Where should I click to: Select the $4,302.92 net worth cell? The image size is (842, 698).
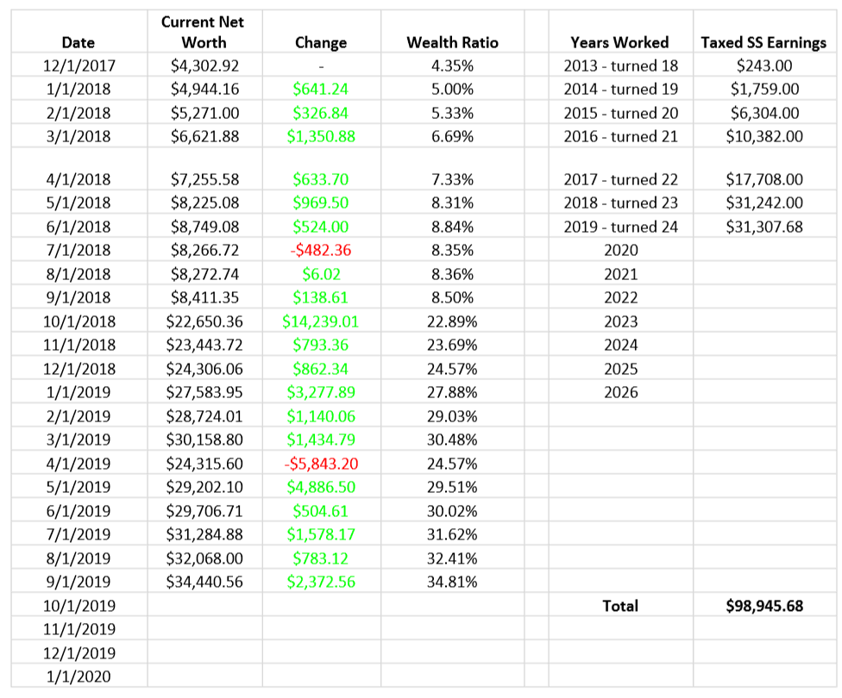coord(204,65)
